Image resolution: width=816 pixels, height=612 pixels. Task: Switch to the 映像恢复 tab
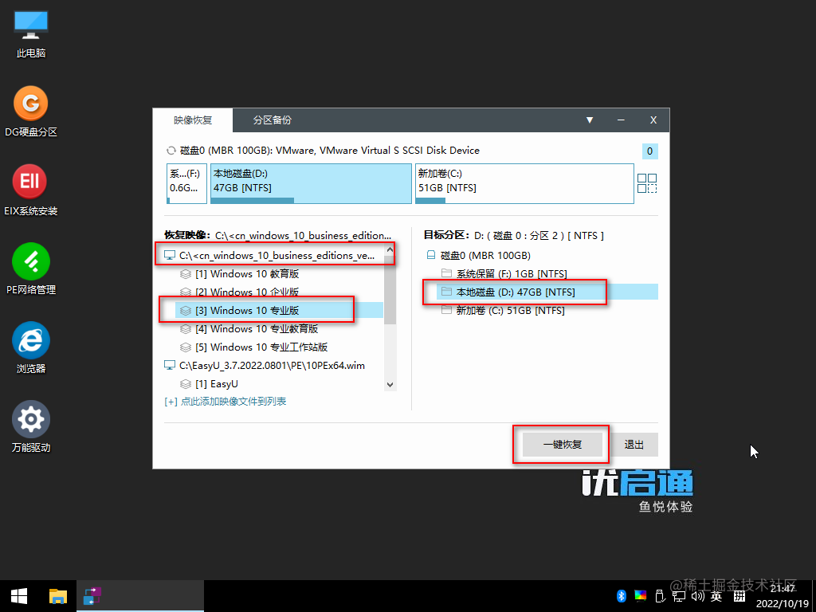[x=194, y=120]
